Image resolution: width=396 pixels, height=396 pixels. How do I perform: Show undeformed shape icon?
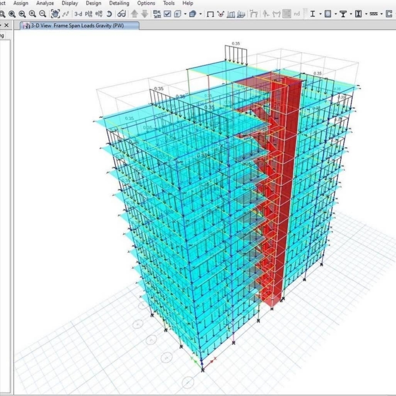(x=210, y=14)
